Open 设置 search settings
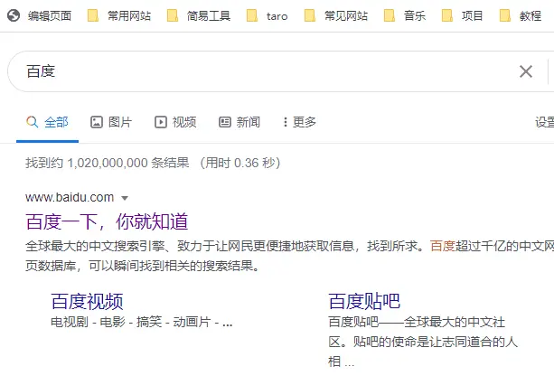The width and height of the screenshot is (554, 376). 544,122
